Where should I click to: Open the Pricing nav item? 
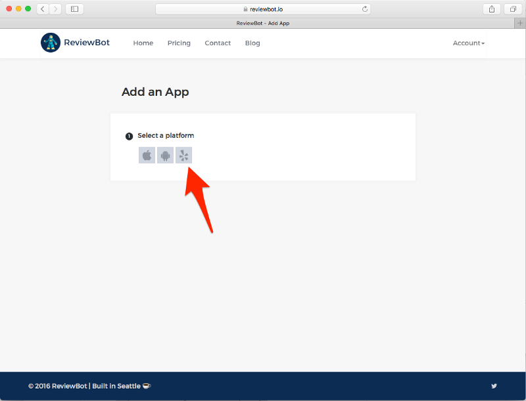(179, 43)
